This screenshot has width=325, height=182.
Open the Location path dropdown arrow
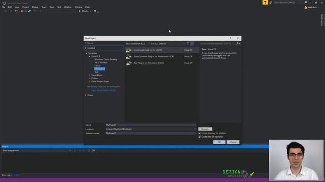[194, 129]
